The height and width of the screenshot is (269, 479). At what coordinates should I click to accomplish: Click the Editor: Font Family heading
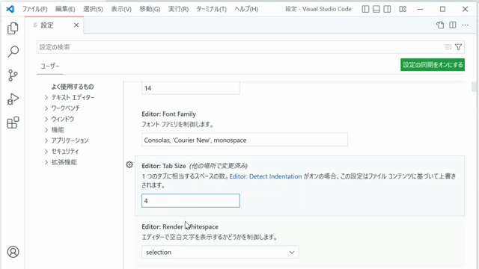click(168, 114)
